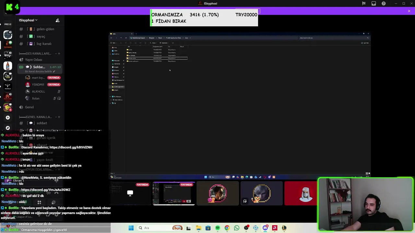Open the log-kanalı text channel
This screenshot has width=415, height=233.
pyautogui.click(x=41, y=44)
